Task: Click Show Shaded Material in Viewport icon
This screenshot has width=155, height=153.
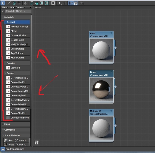Action: (x=42, y=3)
